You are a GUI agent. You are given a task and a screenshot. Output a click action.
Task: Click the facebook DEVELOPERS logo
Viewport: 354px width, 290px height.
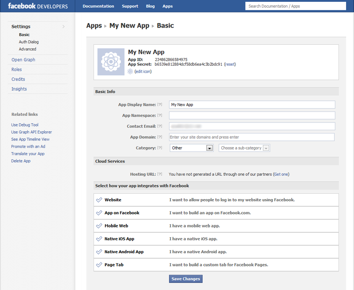click(x=38, y=6)
